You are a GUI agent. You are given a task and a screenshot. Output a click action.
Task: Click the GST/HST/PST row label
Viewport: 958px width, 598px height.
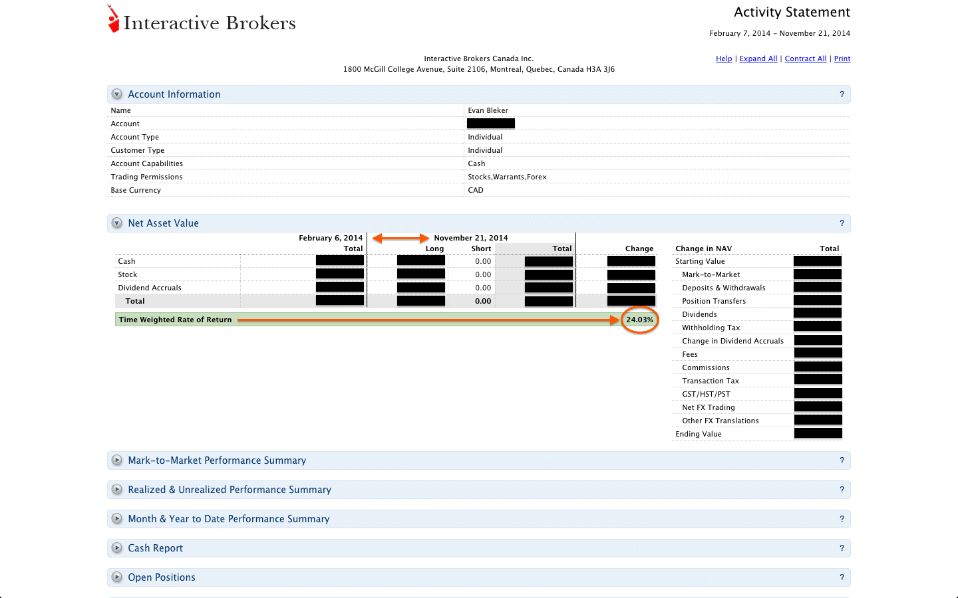point(706,394)
